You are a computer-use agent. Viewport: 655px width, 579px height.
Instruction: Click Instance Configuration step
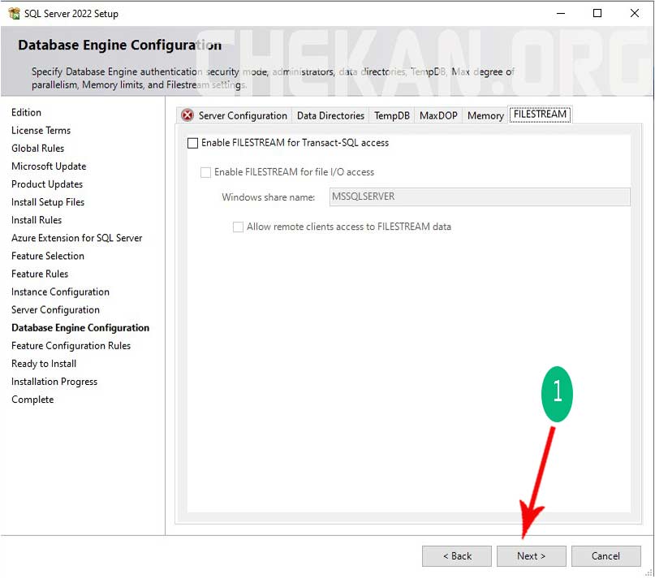[x=61, y=292]
